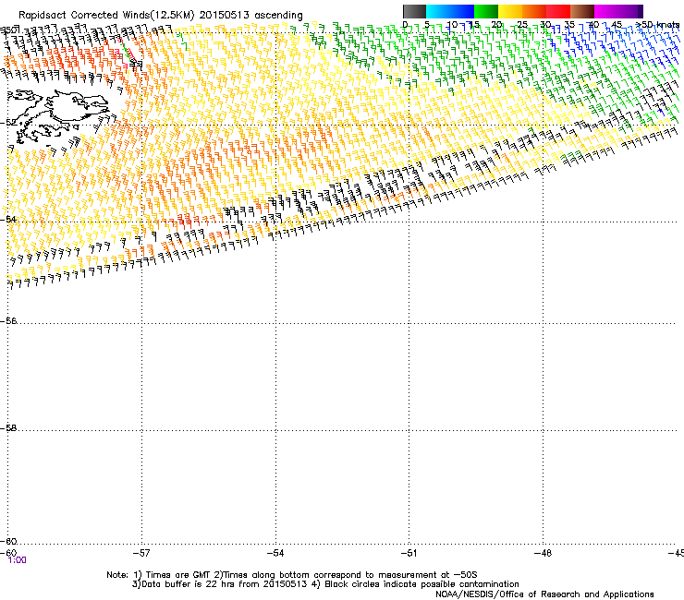Click the gray 0-5 knots color swatch
This screenshot has width=684, height=600.
coord(414,11)
